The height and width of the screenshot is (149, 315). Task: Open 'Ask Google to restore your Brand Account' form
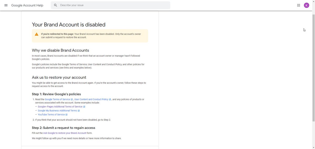click(x=65, y=133)
